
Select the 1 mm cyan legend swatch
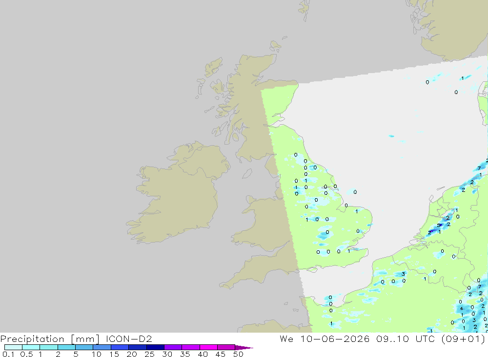pos(49,347)
